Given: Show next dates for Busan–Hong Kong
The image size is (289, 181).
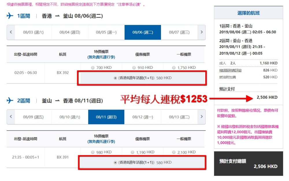Looking at the screenshot, I should (201, 117).
